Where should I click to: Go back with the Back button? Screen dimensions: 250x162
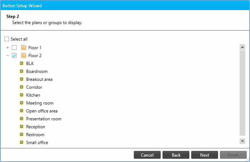(176, 155)
